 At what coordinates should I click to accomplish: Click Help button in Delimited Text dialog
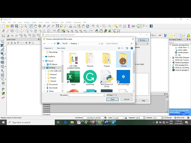(x=143, y=101)
